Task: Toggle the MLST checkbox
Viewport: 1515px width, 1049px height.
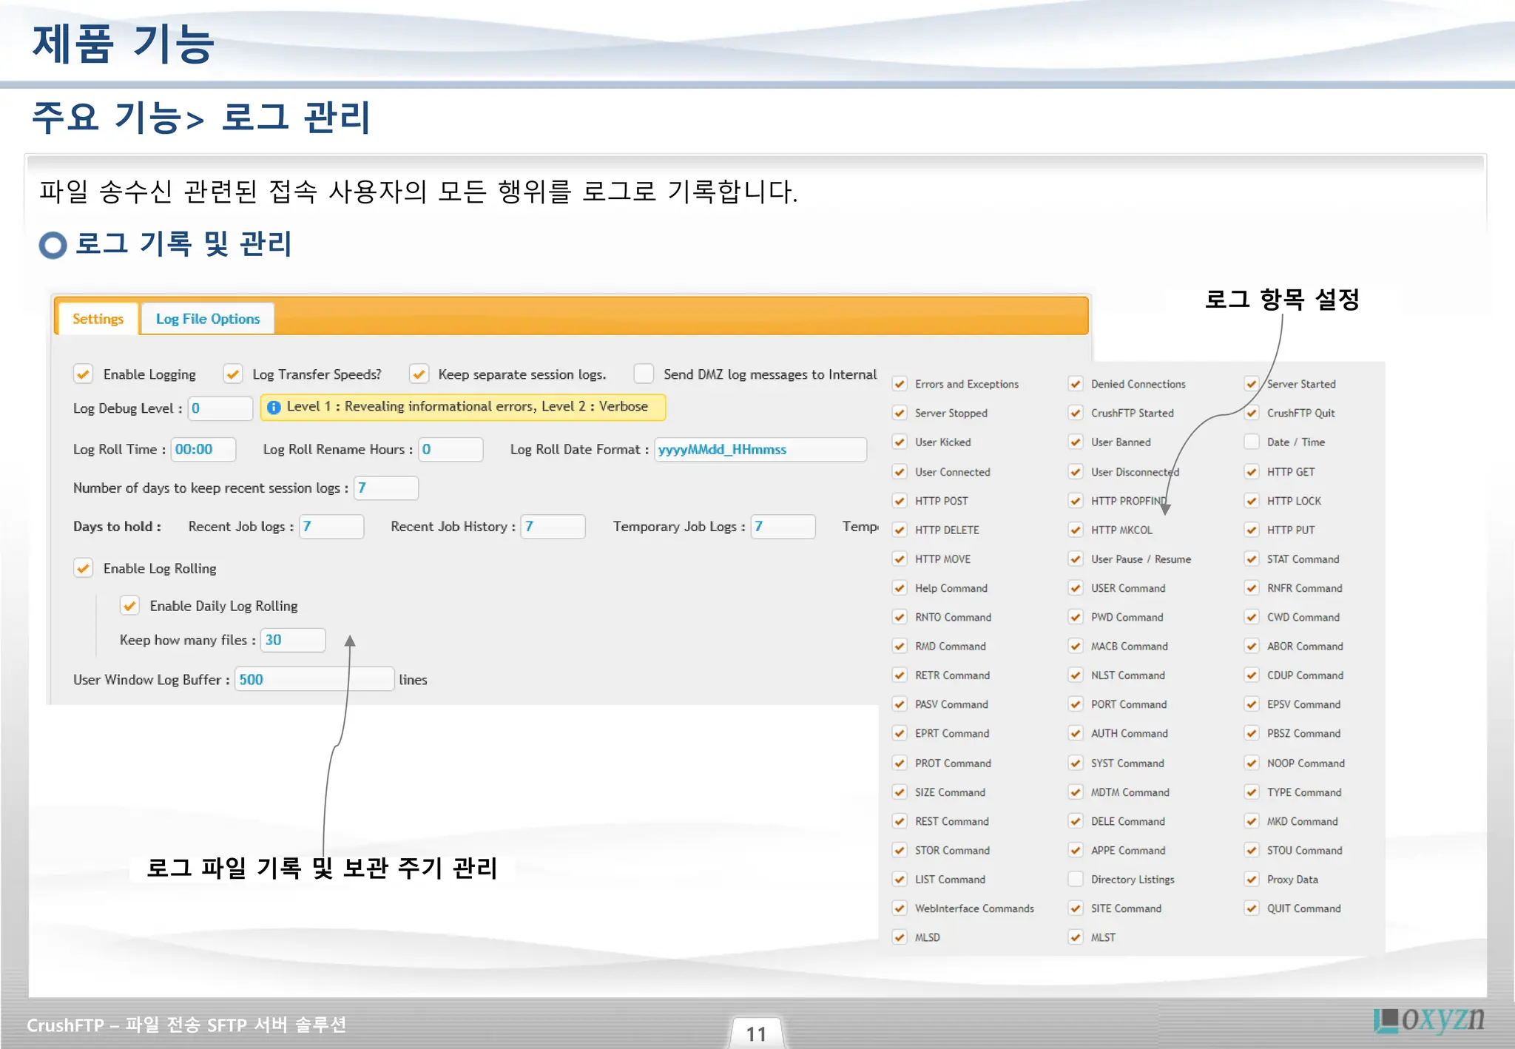Action: (1076, 937)
